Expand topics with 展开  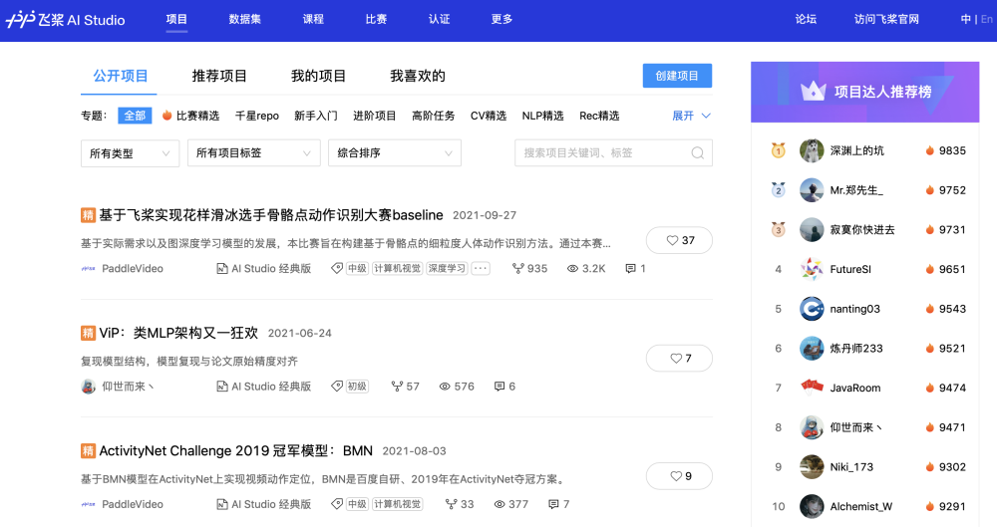[x=691, y=116]
